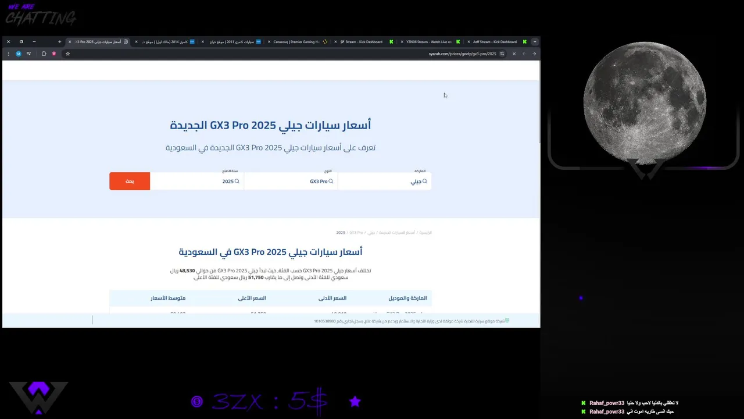Viewport: 744px width, 419px height.
Task: Click first Rahaf_powr33 chat username
Action: (607, 403)
